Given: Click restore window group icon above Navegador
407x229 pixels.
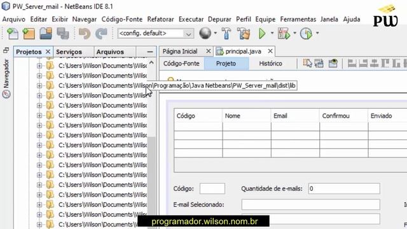Looking at the screenshot, I should [6, 50].
